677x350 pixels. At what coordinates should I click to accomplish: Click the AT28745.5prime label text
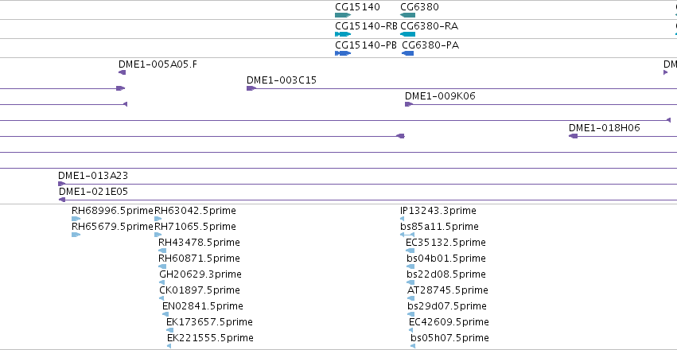pos(448,290)
